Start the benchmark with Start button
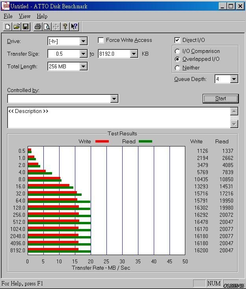 point(221,99)
